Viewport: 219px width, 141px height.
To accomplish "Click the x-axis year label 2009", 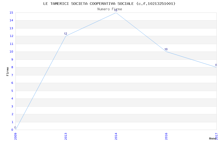I will (15, 136).
